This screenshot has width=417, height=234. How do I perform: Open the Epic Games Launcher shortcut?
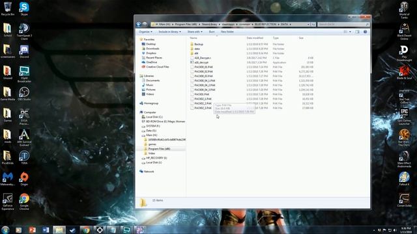tap(404, 117)
